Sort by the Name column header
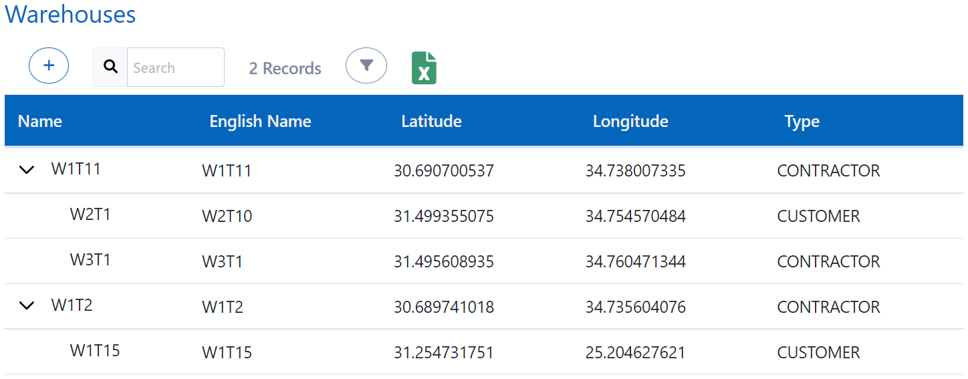Viewport: 968px width, 379px height. coord(40,121)
